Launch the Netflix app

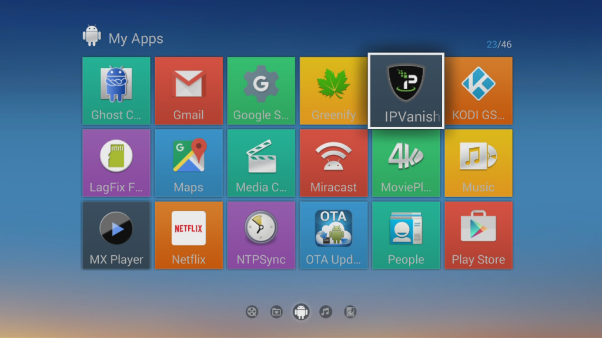[189, 235]
